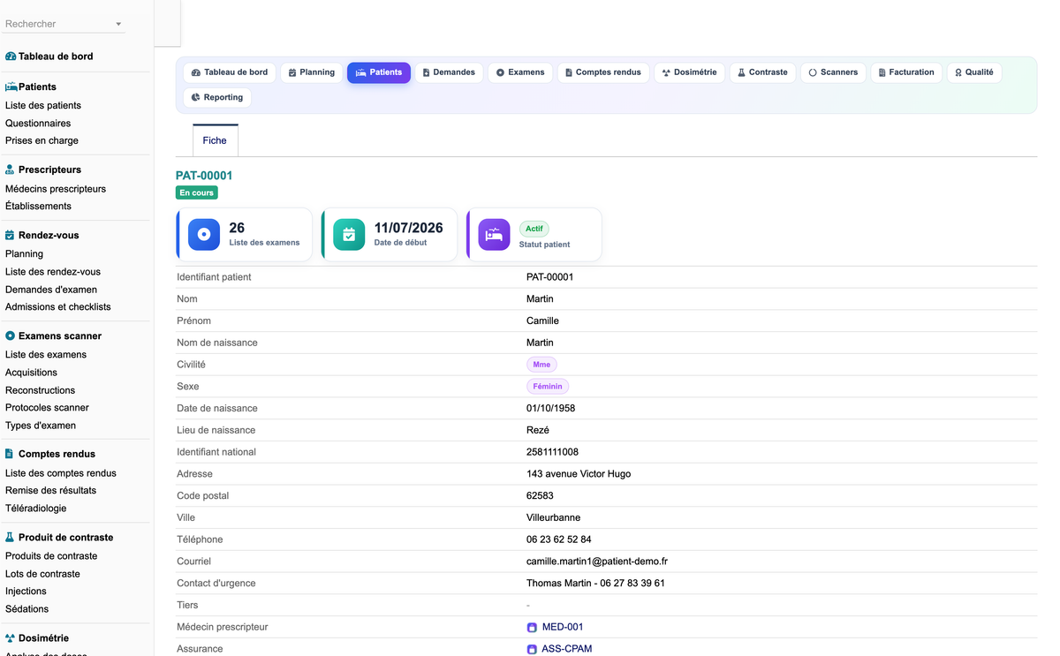Open Médecins prescripteurs in sidebar

(56, 189)
